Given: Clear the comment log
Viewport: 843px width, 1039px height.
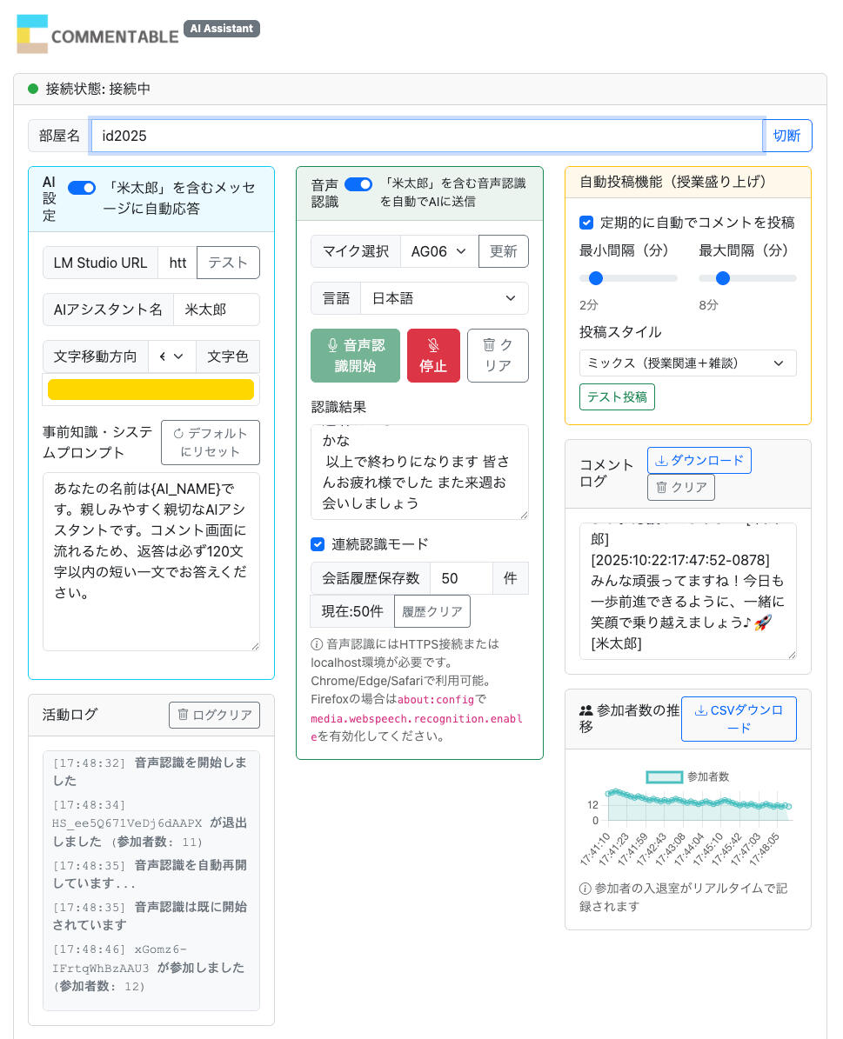Looking at the screenshot, I should [x=680, y=487].
